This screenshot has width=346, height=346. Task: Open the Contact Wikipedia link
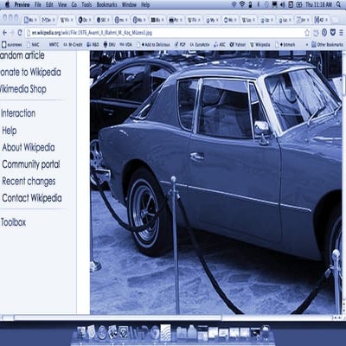point(32,198)
